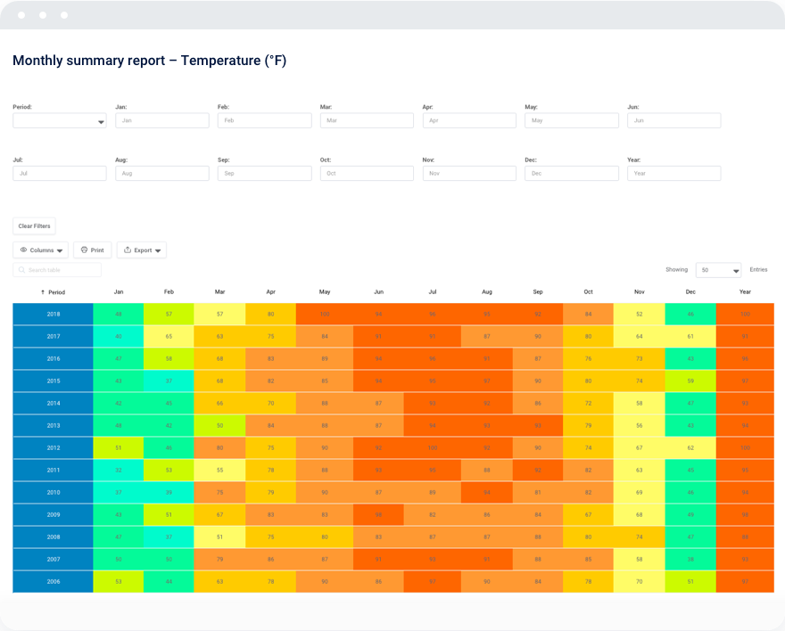Click the May 100 cell in 2018 row
Screen dimensions: 785x631
pos(325,314)
